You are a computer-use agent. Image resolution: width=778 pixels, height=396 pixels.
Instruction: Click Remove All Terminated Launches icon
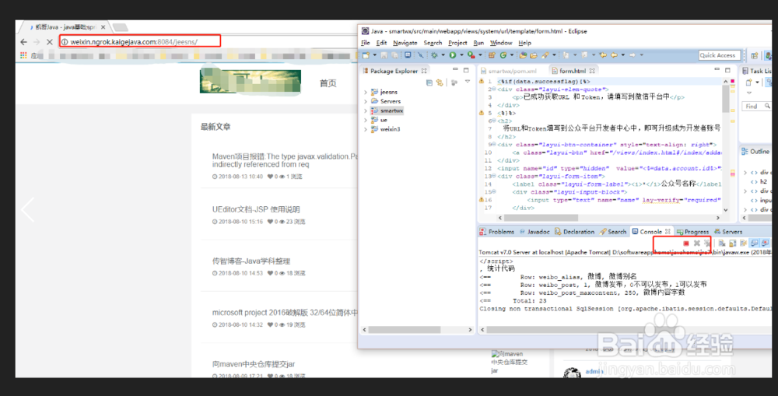pyautogui.click(x=707, y=244)
